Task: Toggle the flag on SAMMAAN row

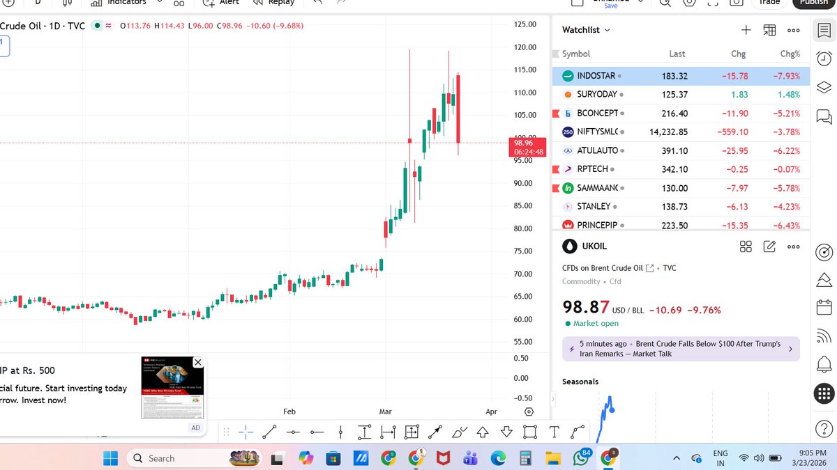Action: tap(556, 188)
